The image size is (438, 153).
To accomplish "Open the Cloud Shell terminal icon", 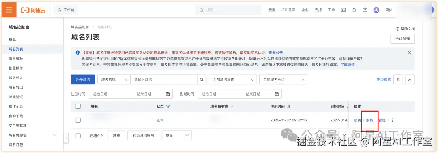I will click(x=344, y=10).
